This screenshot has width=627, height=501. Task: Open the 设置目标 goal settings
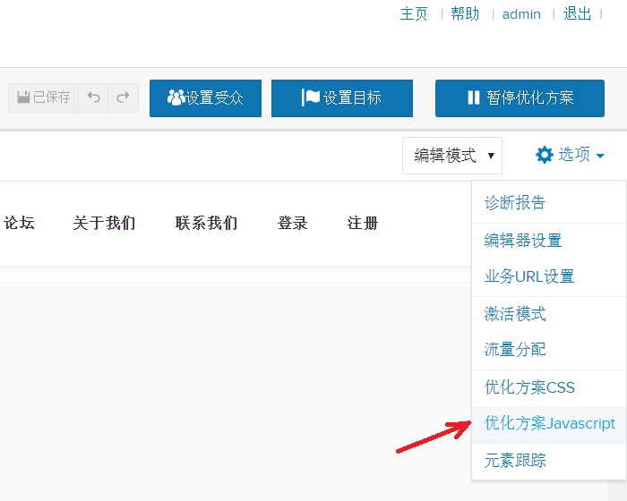[x=341, y=98]
